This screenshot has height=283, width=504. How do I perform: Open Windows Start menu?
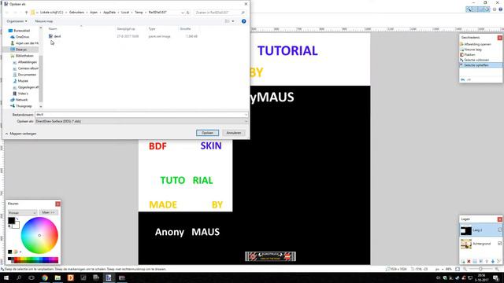6,277
